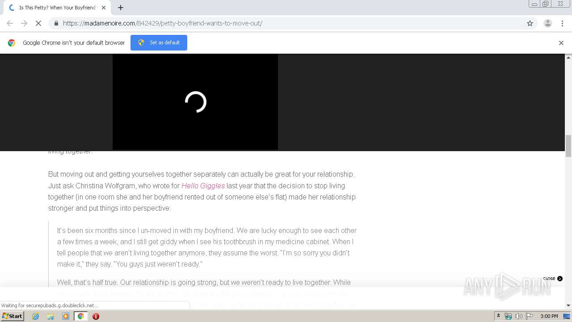Click Chrome taskbar button
Viewport: 572px width, 322px height.
point(80,316)
